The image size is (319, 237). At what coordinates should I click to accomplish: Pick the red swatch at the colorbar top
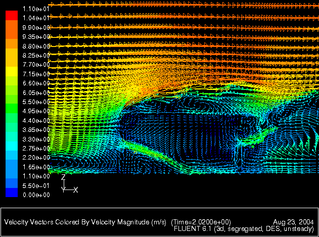pos(12,15)
